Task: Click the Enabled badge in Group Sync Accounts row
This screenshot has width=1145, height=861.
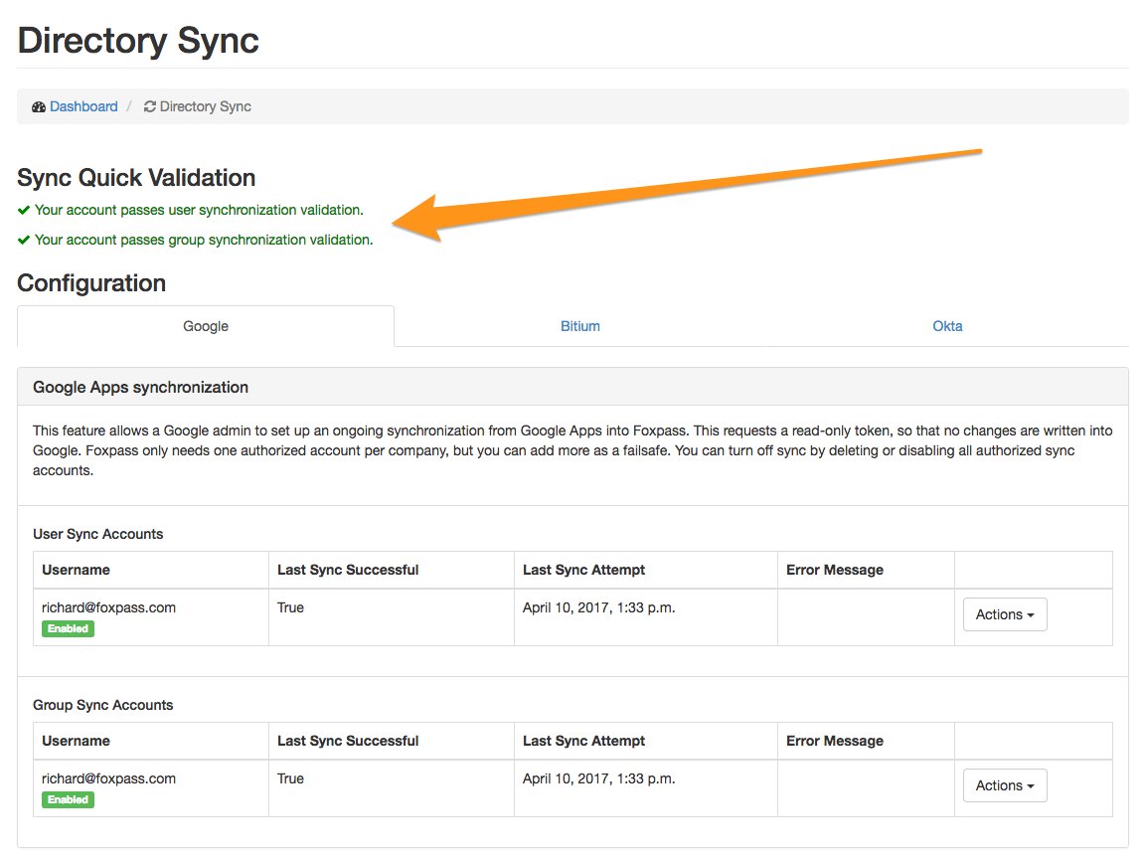Action: click(67, 799)
